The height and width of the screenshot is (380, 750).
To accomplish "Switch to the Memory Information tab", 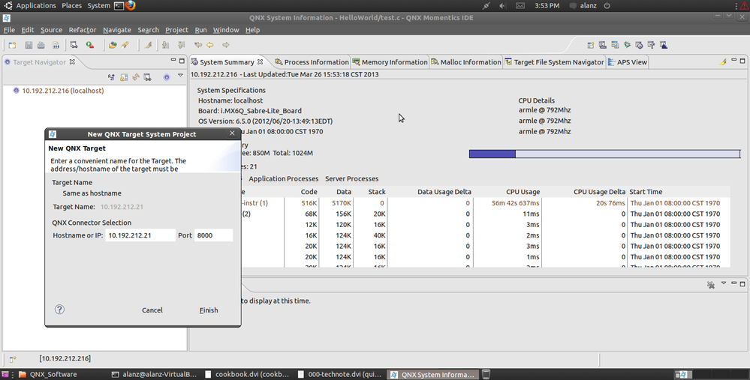I will (390, 62).
